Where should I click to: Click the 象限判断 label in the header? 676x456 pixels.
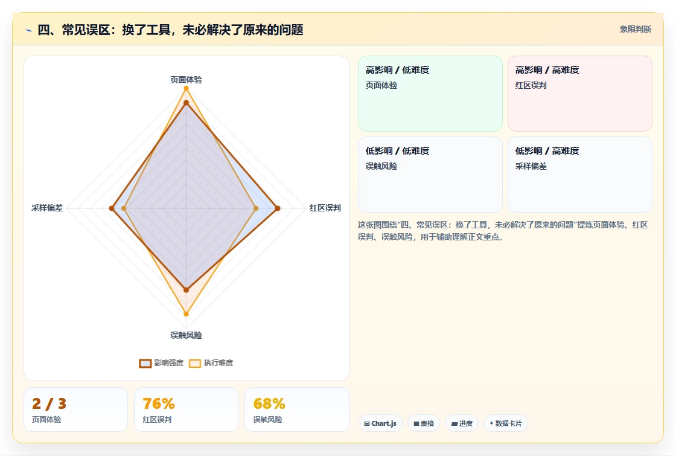coord(635,30)
